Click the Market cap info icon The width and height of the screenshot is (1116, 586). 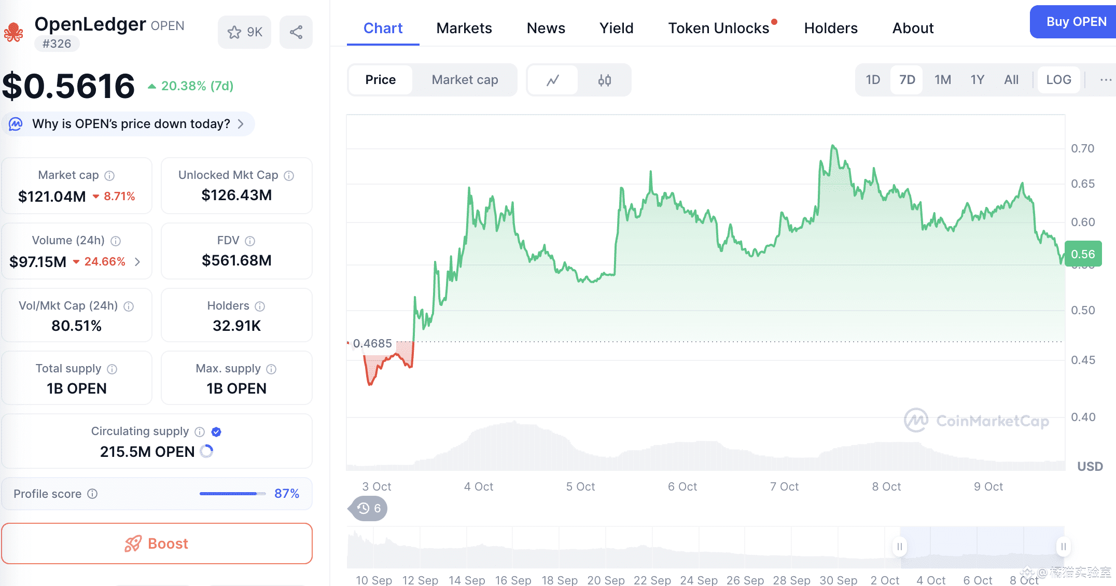click(x=109, y=176)
